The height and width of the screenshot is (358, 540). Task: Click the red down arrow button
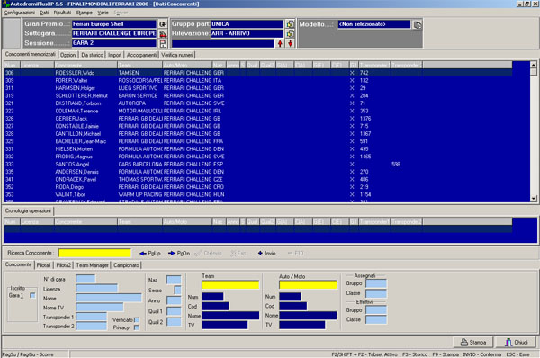(291, 43)
